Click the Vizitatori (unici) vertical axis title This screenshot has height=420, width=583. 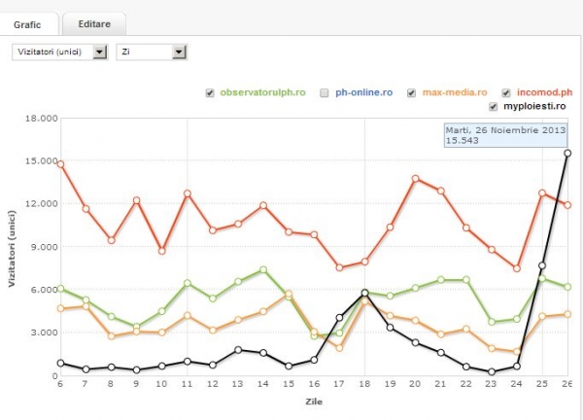coord(12,249)
